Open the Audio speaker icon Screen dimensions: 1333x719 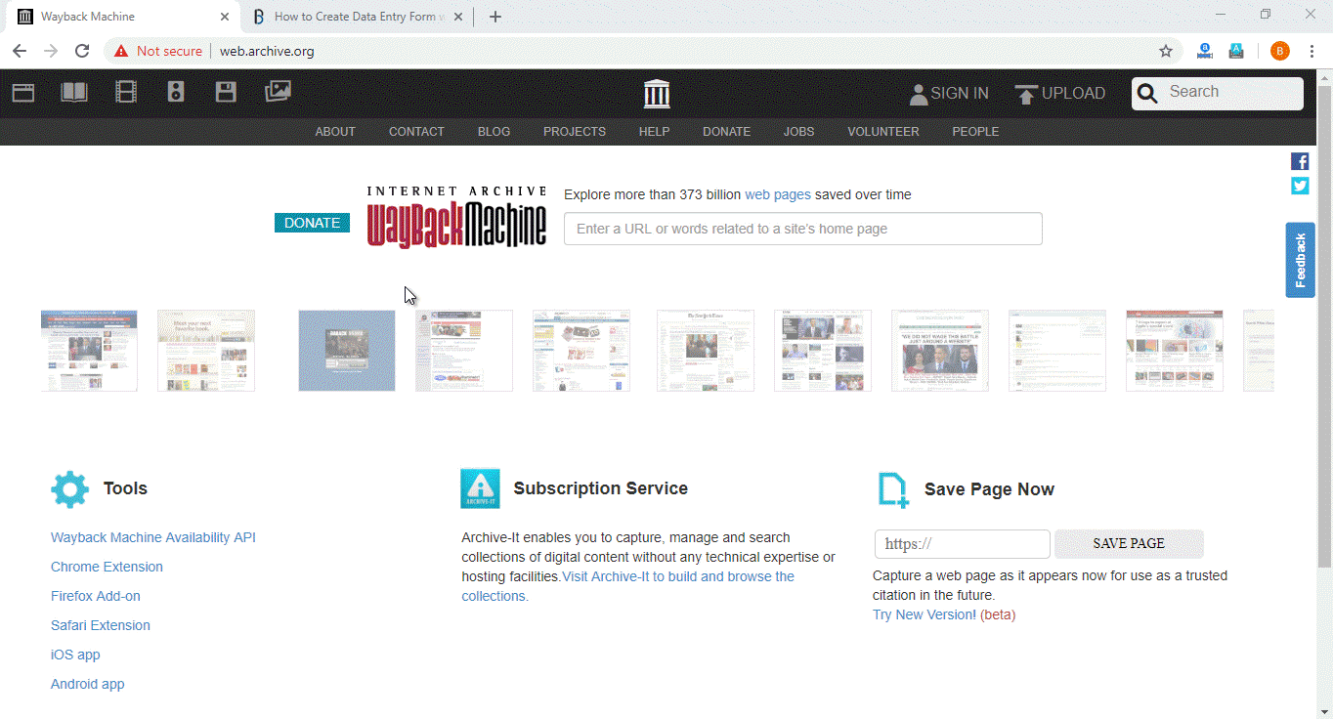[x=176, y=93]
